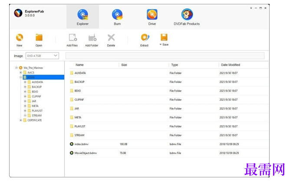Image resolution: width=293 pixels, height=183 pixels.
Task: Click the MovieObject.bdmv file icon
Action: (72, 153)
